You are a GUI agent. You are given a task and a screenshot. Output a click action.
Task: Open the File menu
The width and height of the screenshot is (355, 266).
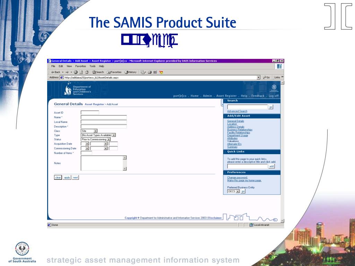(53, 66)
